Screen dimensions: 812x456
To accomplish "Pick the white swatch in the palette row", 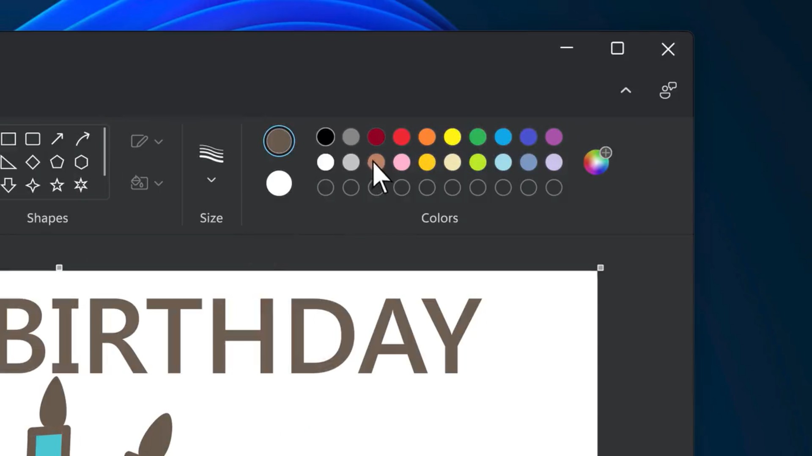I will [x=326, y=162].
